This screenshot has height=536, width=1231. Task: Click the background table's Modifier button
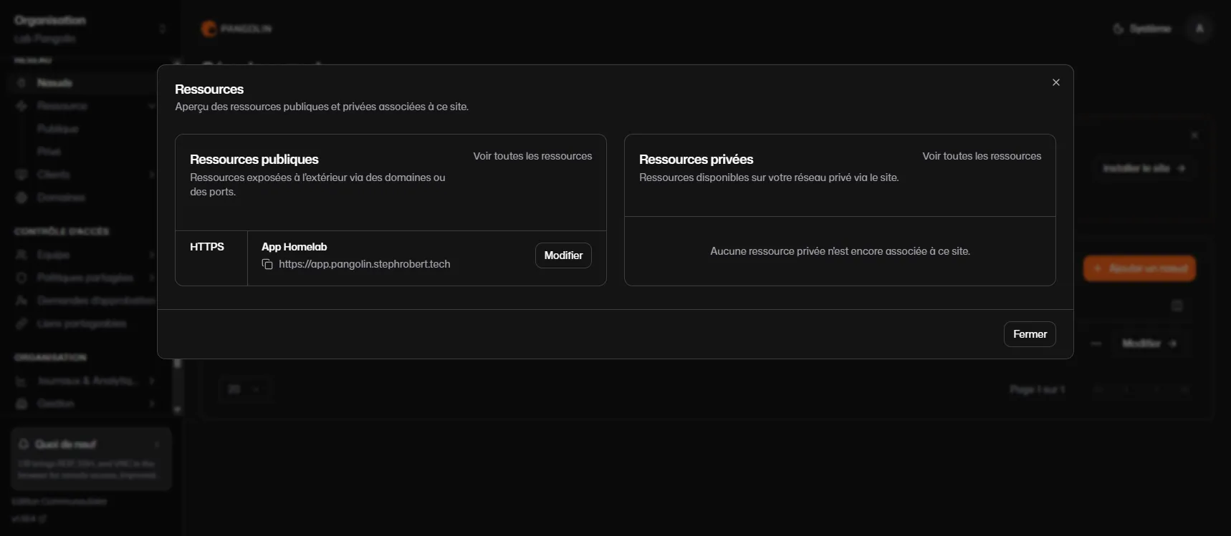click(x=1149, y=343)
